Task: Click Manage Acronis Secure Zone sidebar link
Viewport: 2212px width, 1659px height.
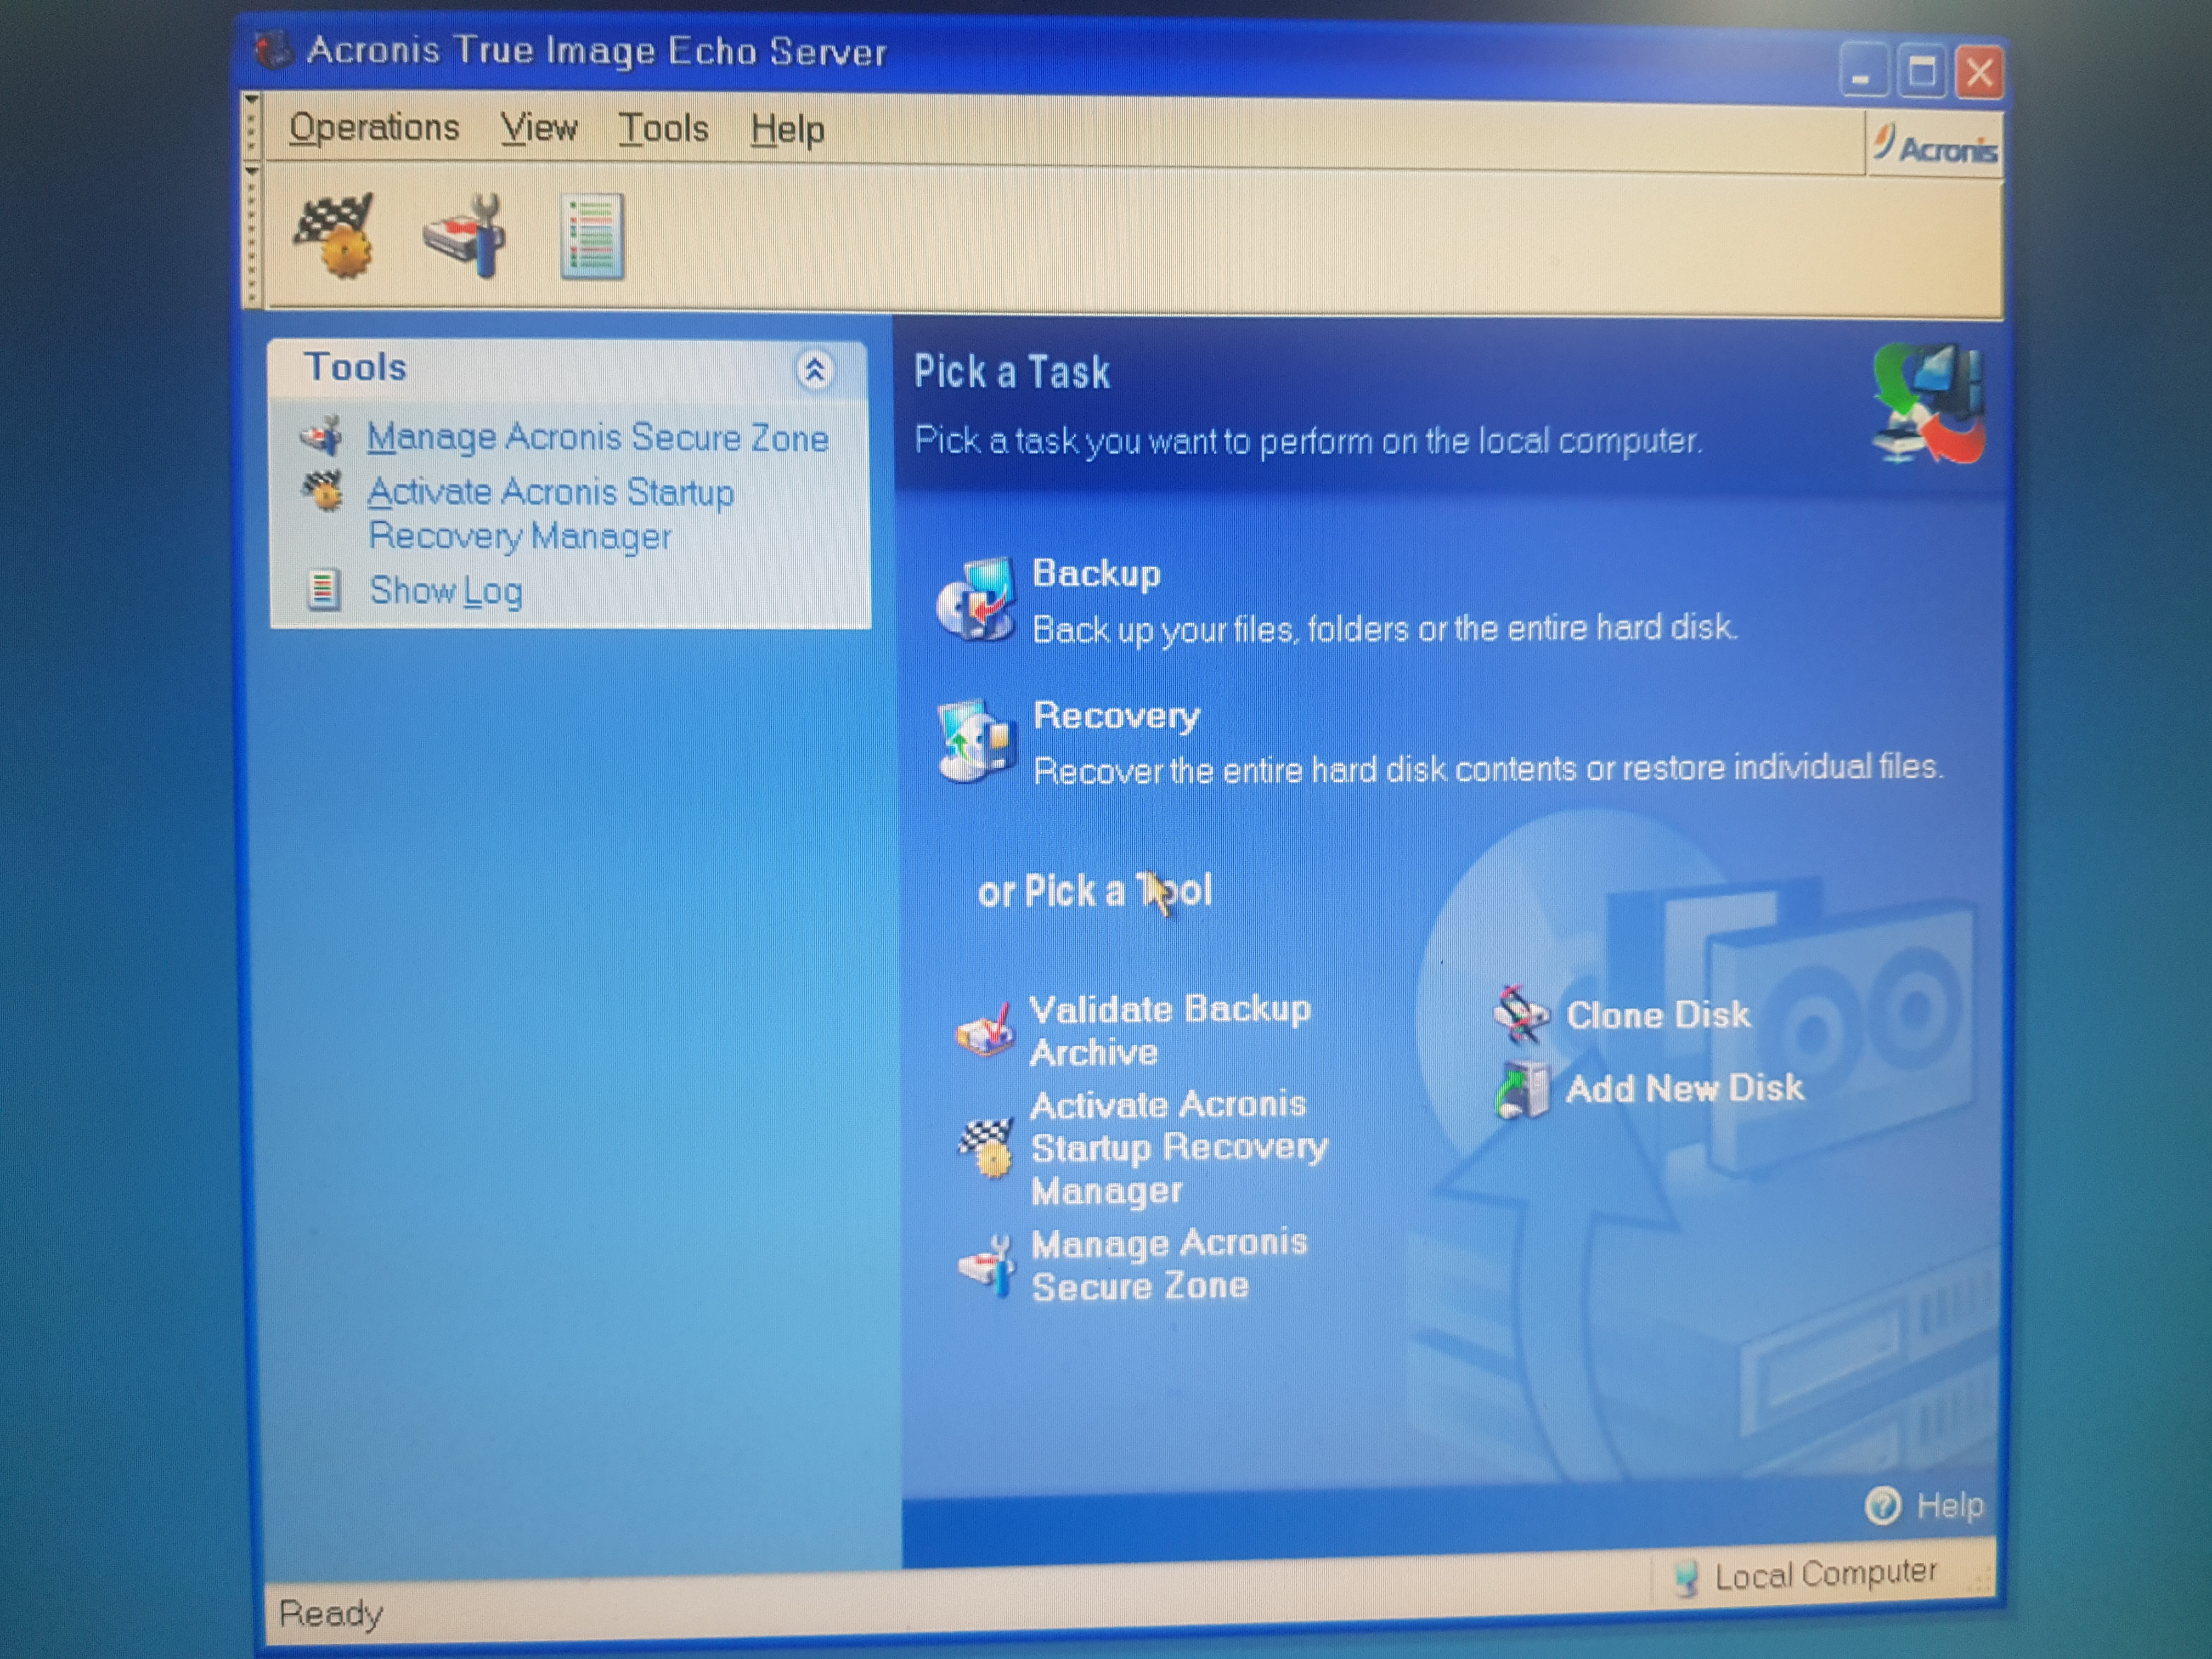Action: coord(597,438)
